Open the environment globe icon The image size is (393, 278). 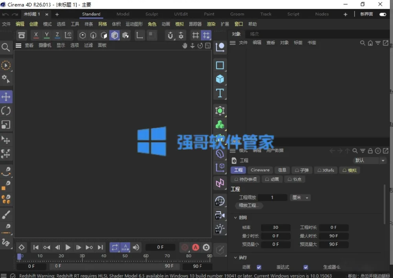coord(220,201)
